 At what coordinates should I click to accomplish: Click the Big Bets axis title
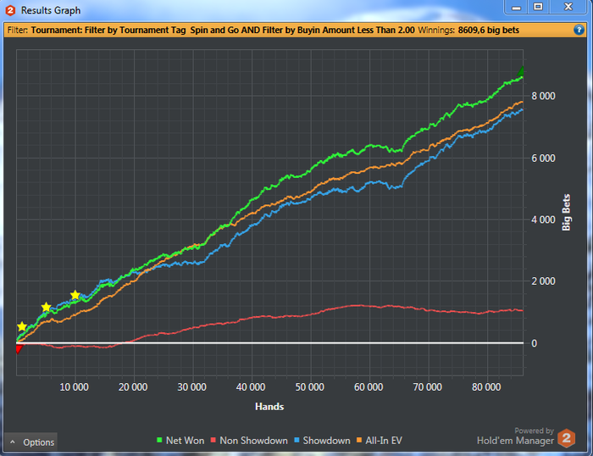coord(566,212)
